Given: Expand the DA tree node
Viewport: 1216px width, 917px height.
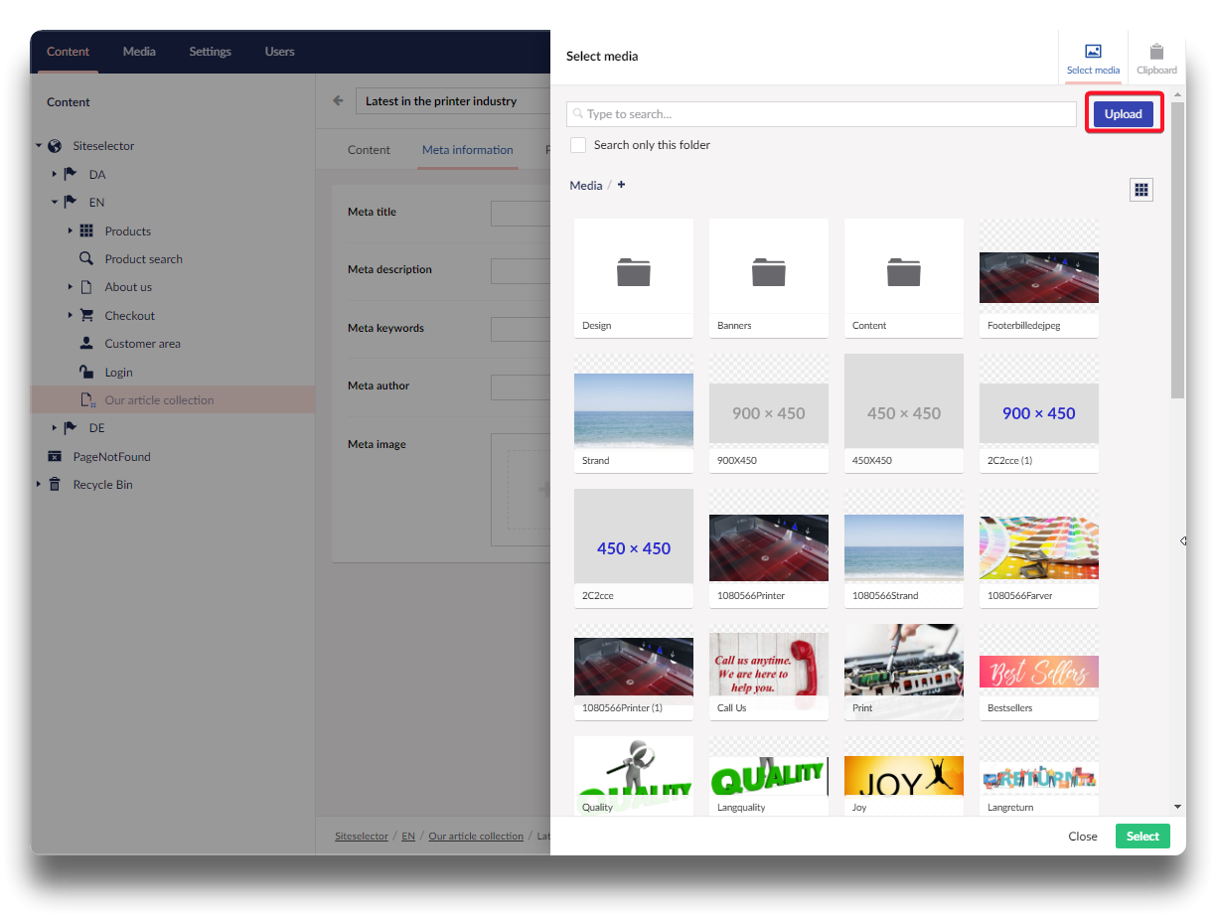Looking at the screenshot, I should (x=55, y=174).
